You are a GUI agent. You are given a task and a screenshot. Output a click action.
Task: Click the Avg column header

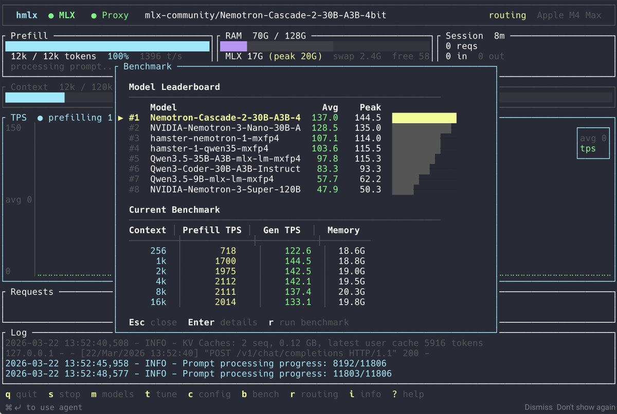tap(330, 107)
